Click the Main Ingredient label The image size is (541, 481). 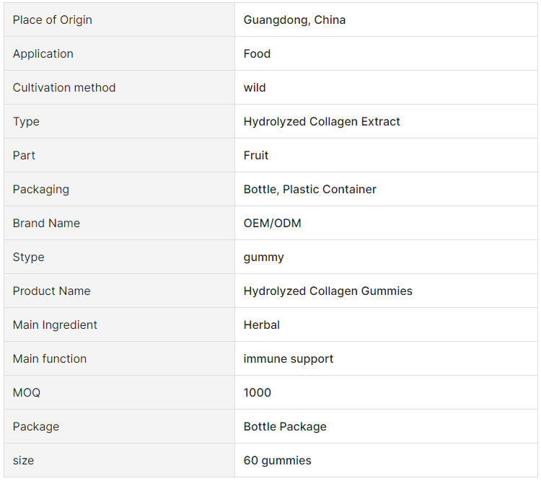coord(55,325)
